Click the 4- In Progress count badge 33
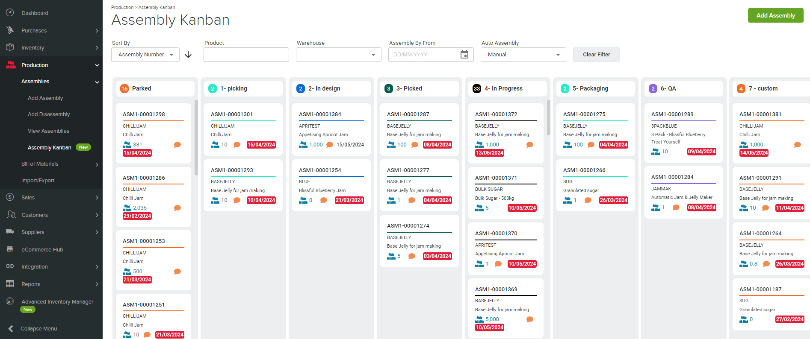This screenshot has width=810, height=339. click(x=477, y=88)
